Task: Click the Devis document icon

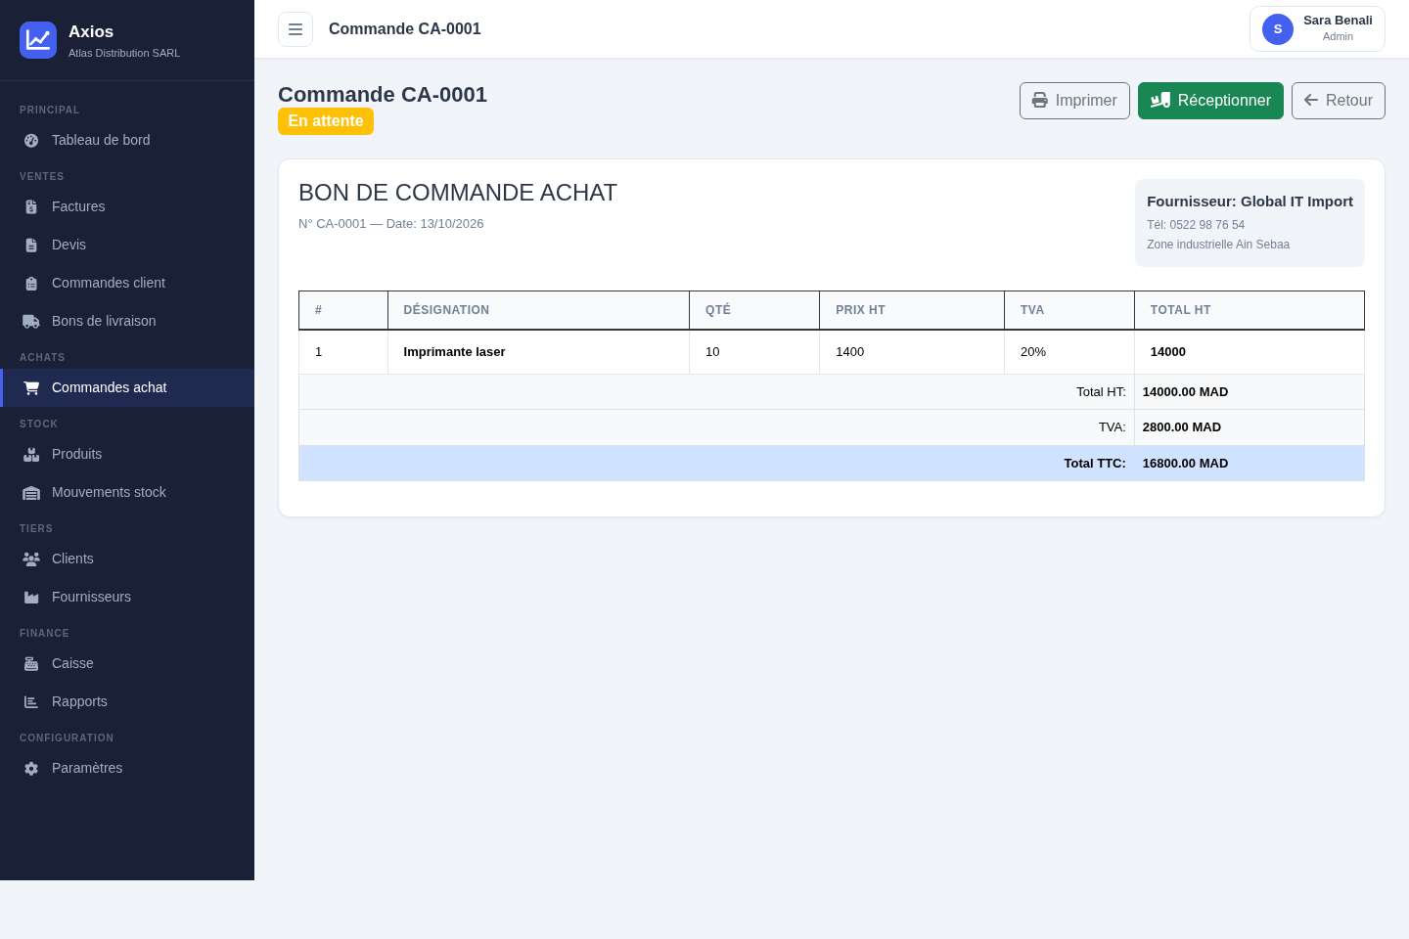Action: click(31, 245)
